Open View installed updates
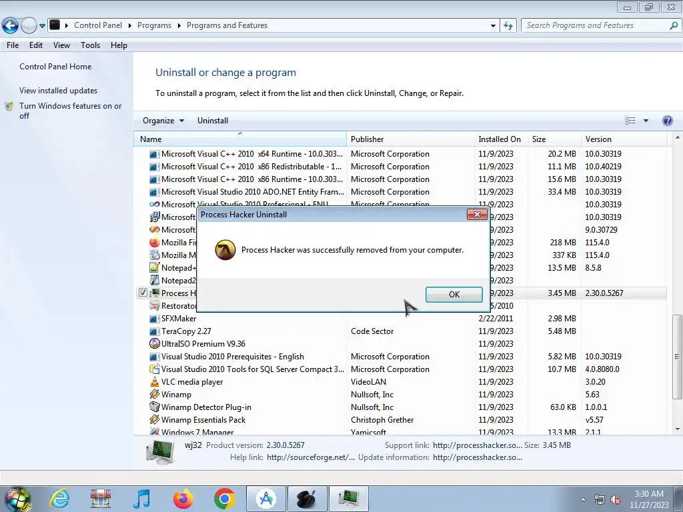Image resolution: width=683 pixels, height=512 pixels. click(x=59, y=91)
